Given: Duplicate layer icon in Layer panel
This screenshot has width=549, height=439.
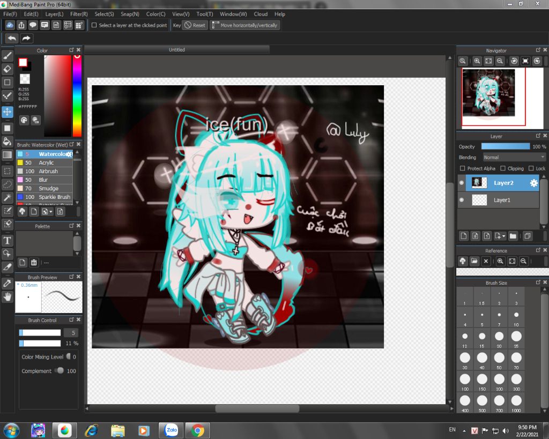Looking at the screenshot, I should coord(528,236).
